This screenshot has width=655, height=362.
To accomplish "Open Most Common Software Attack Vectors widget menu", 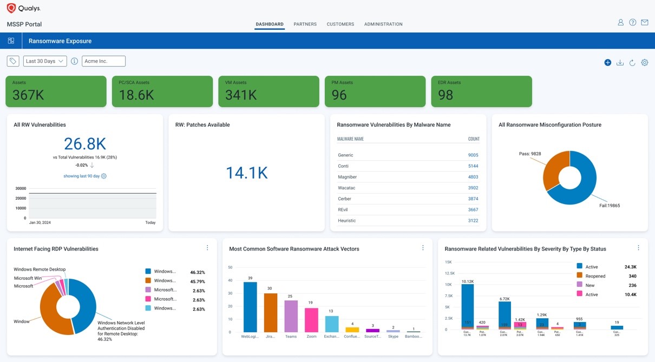I will (x=423, y=248).
